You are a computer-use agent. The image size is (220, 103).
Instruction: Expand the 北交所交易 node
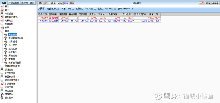pyautogui.click(x=2, y=73)
